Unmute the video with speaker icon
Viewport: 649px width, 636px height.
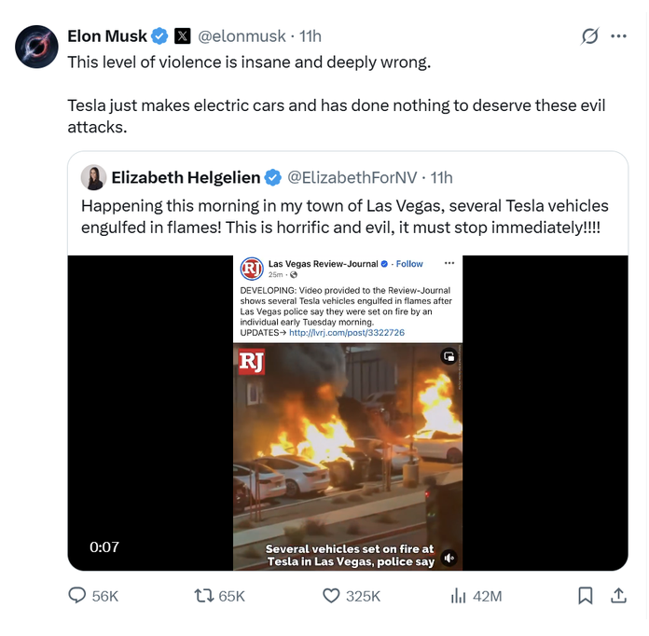tap(449, 557)
